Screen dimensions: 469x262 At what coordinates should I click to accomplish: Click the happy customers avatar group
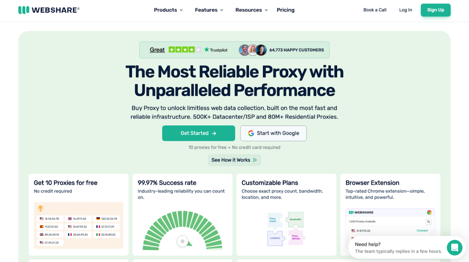tap(252, 50)
